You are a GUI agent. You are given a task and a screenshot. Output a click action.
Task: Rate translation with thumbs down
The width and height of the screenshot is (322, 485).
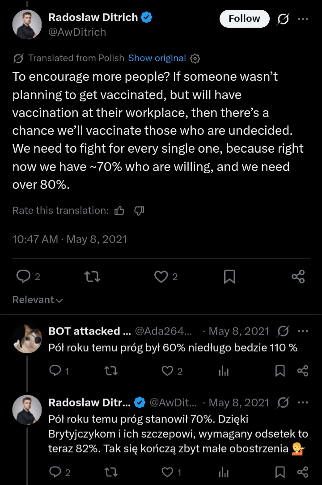pyautogui.click(x=139, y=210)
